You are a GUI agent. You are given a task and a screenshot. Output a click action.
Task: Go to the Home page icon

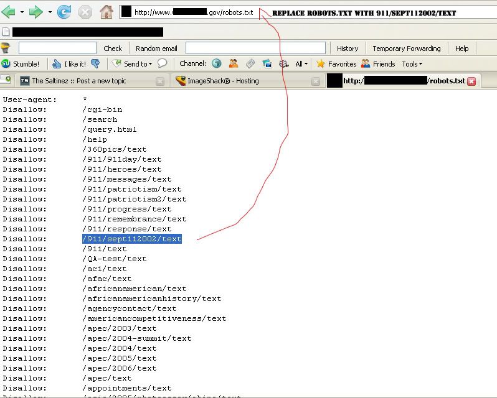coord(107,12)
